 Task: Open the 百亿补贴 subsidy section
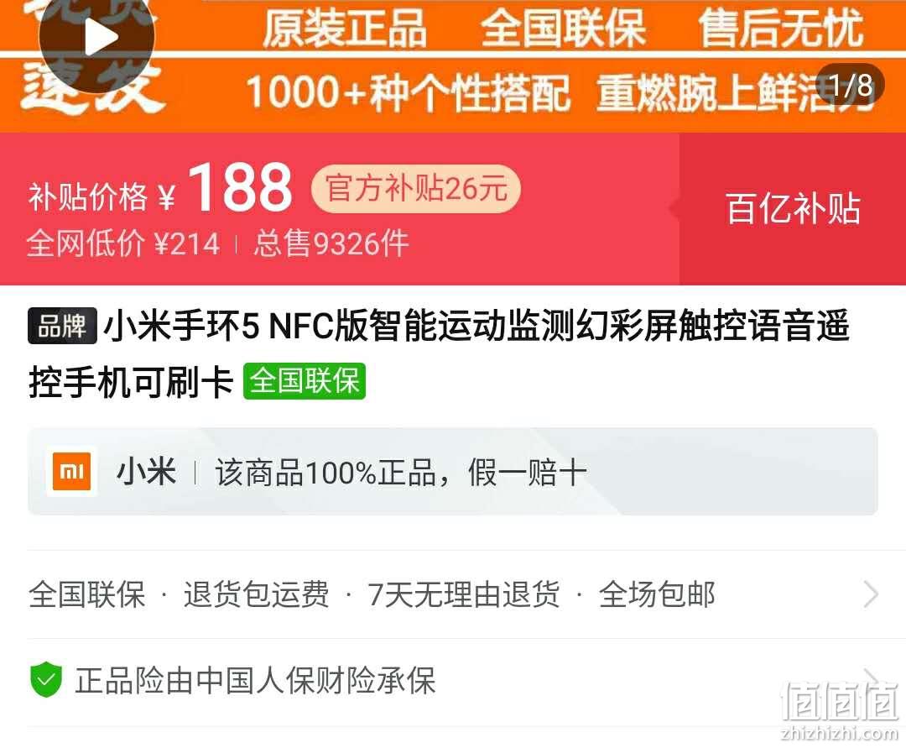792,209
